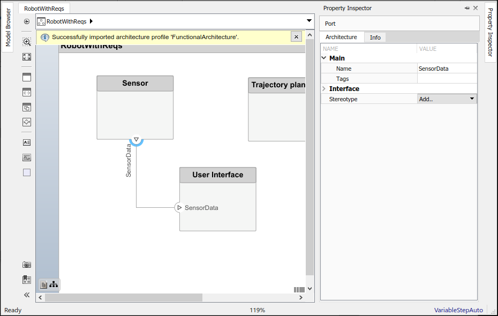Screen dimensions: 498x316
Task: Pin the Property Inspector panel
Action: 467,8
